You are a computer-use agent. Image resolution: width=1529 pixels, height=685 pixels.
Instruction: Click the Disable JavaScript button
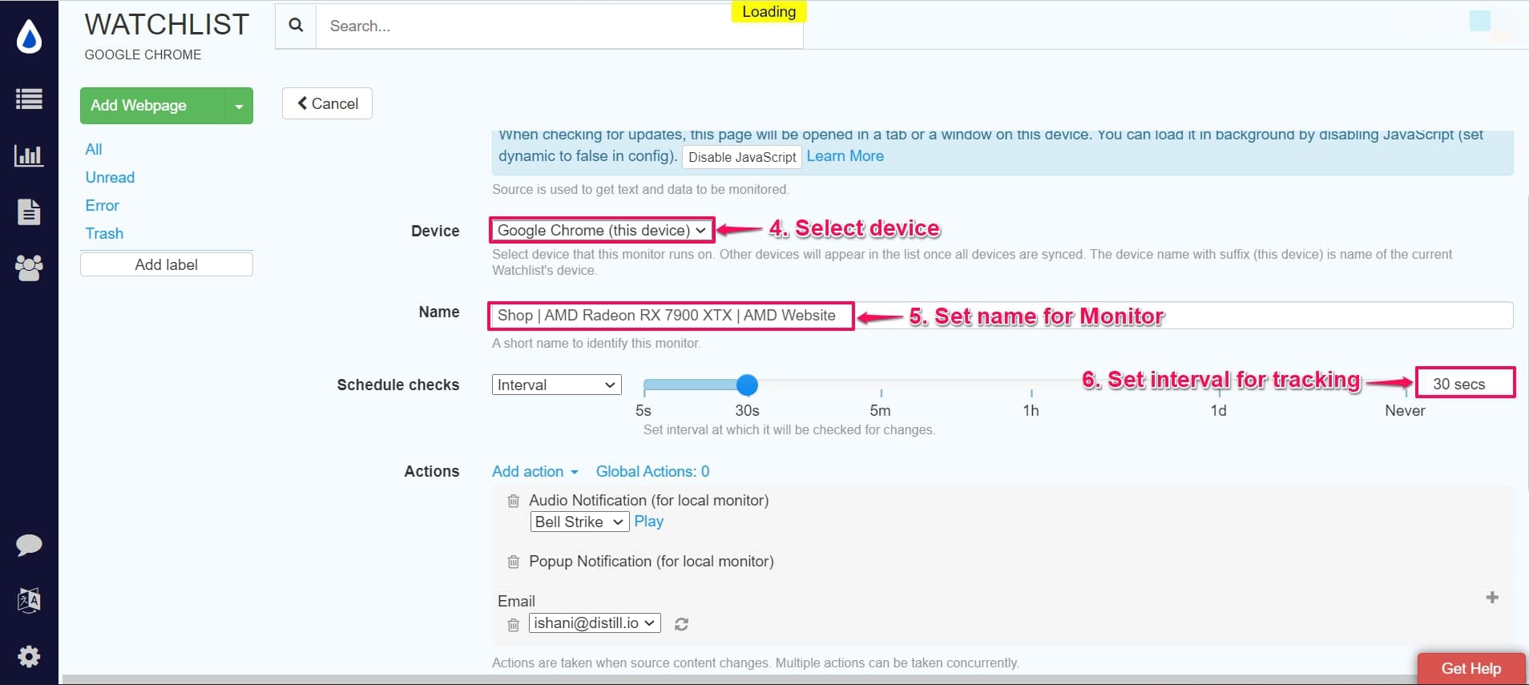pyautogui.click(x=741, y=157)
